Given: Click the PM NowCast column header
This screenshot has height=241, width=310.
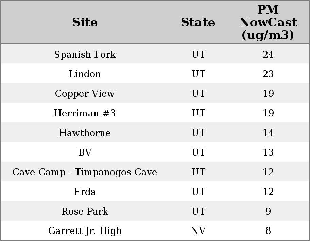Looking at the screenshot, I should (x=268, y=22).
